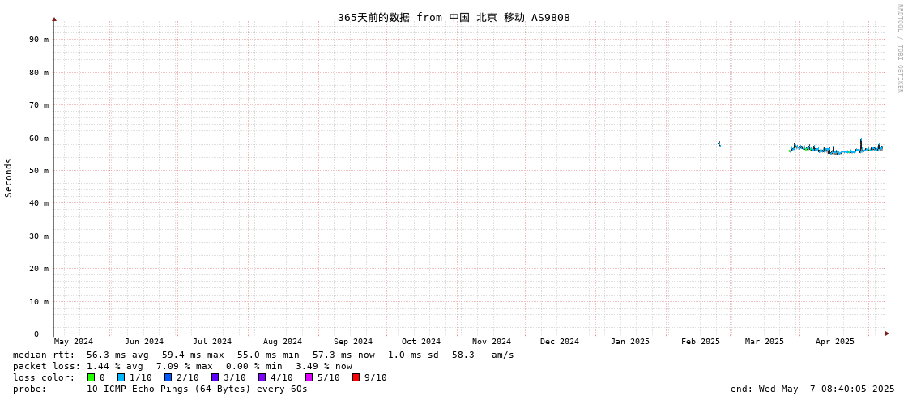Click the '30 m' y-axis value
The height and width of the screenshot is (400, 908).
[x=38, y=236]
